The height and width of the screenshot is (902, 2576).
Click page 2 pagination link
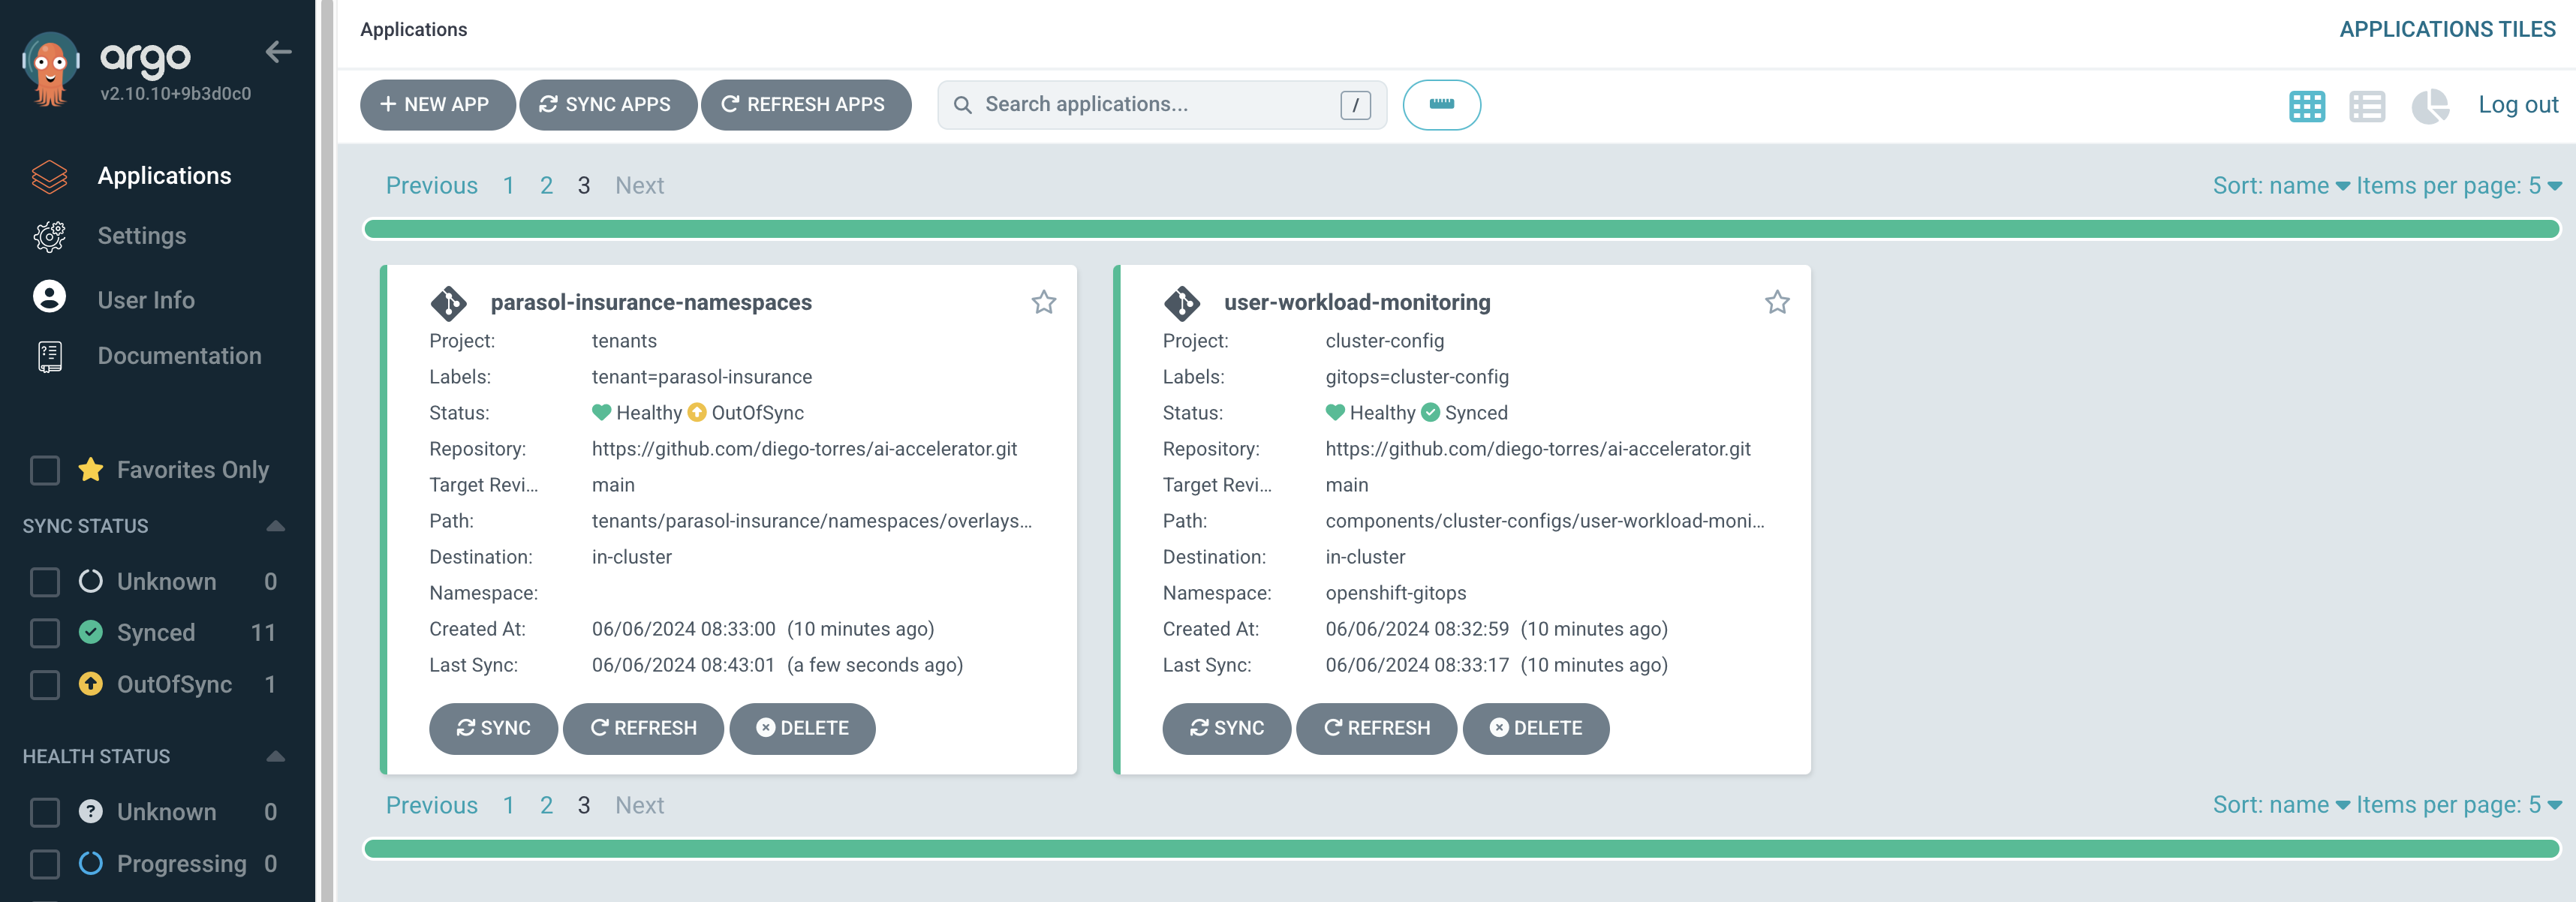click(x=546, y=184)
